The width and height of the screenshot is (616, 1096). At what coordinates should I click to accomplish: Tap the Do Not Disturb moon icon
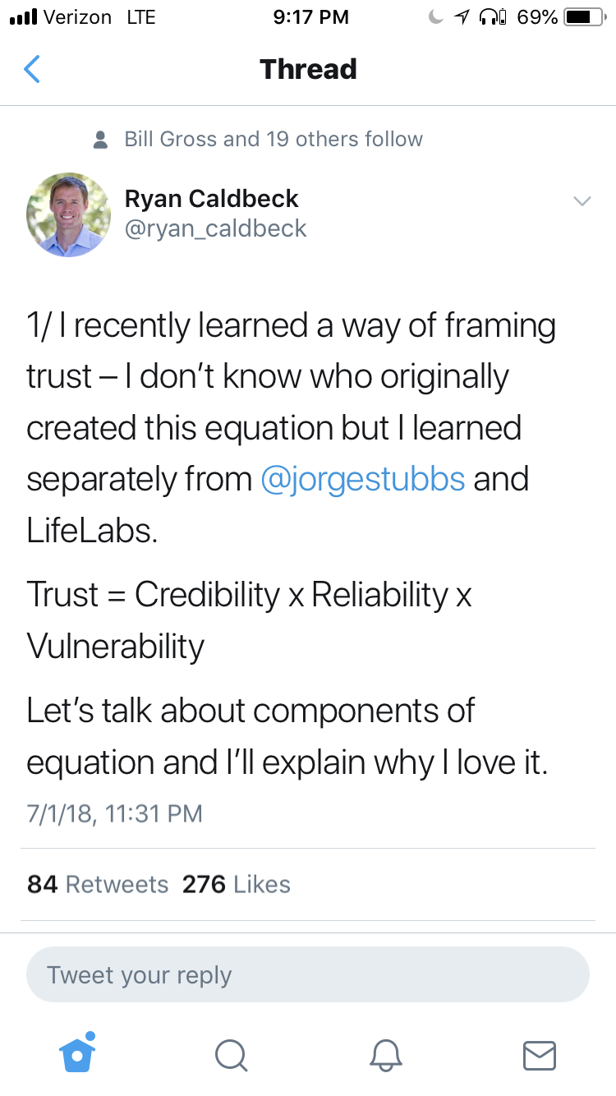coord(436,17)
